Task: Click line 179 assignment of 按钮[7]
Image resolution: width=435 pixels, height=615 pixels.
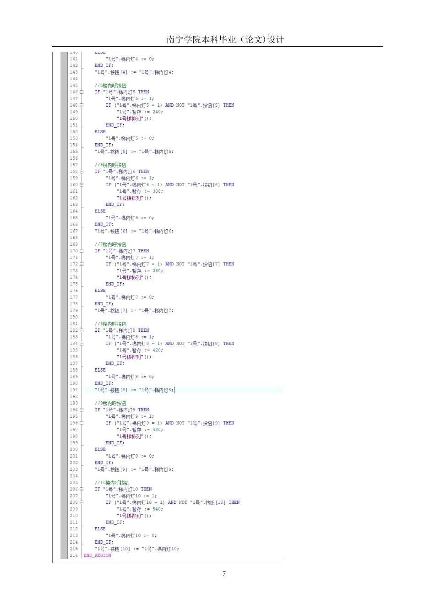Action: pos(134,311)
